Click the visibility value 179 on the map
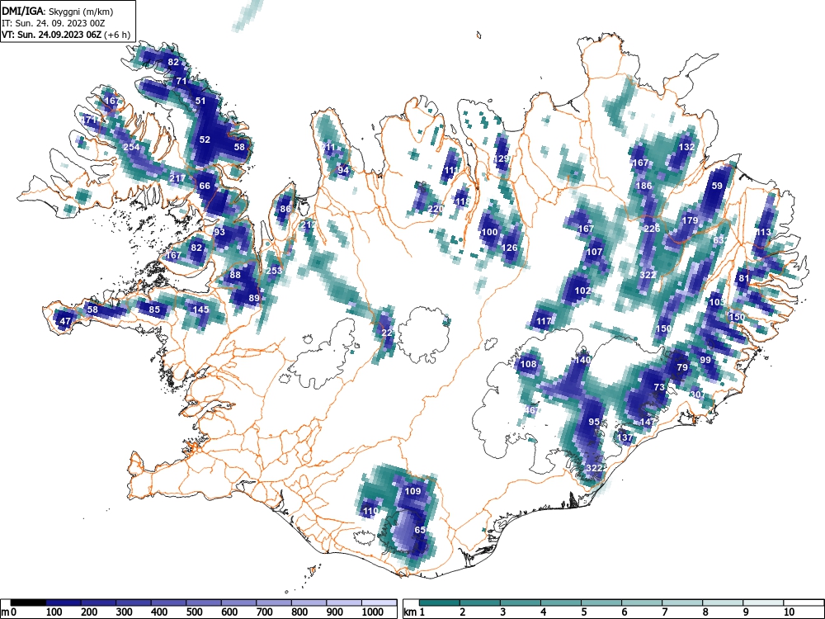825x619 pixels. tap(690, 220)
